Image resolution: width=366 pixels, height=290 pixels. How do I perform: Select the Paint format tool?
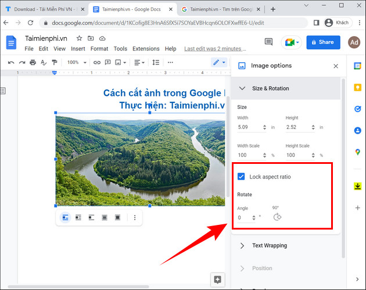point(55,62)
